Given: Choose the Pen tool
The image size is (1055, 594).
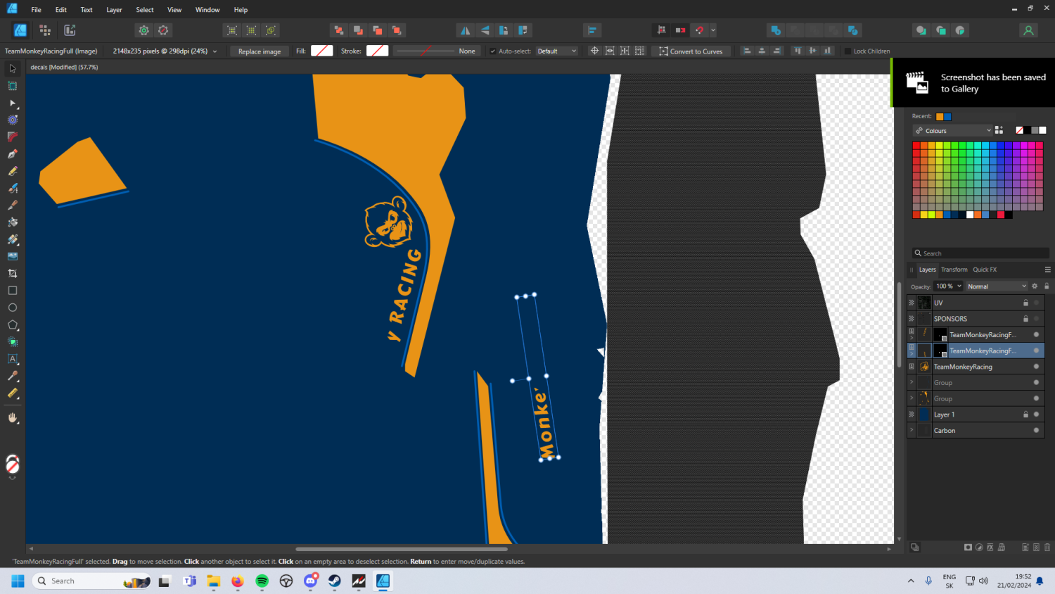Looking at the screenshot, I should tap(12, 154).
